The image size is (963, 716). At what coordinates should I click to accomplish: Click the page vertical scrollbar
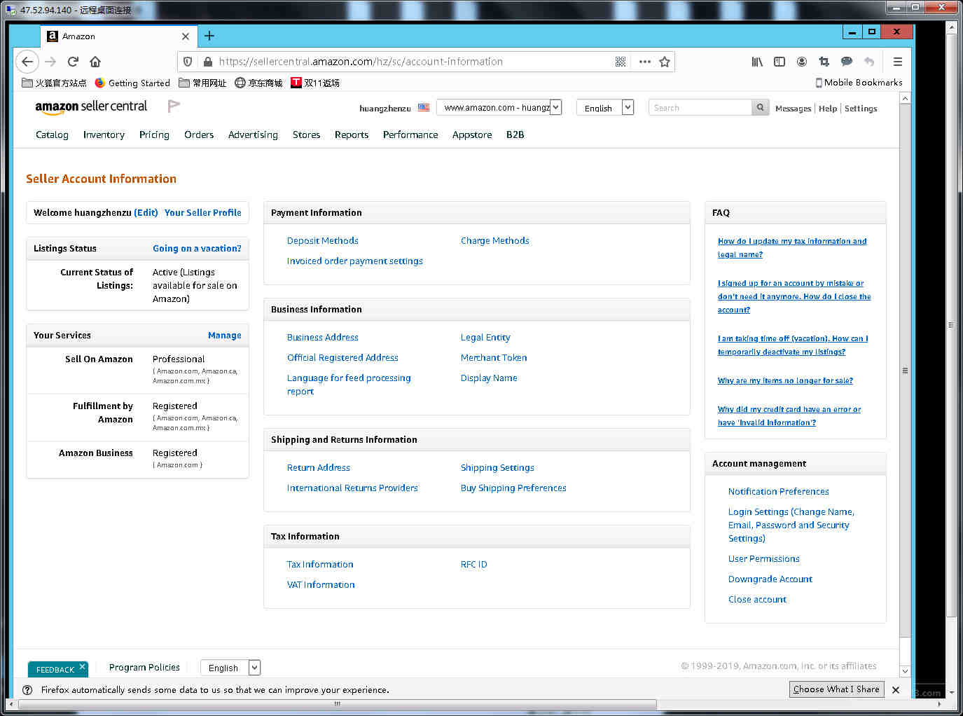905,370
